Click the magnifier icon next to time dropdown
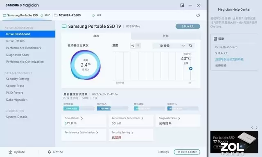Viewport: 262px width, 157px height. tap(190, 46)
